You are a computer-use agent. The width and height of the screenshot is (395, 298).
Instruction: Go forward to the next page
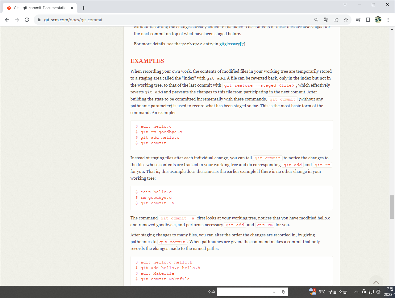pos(17,20)
